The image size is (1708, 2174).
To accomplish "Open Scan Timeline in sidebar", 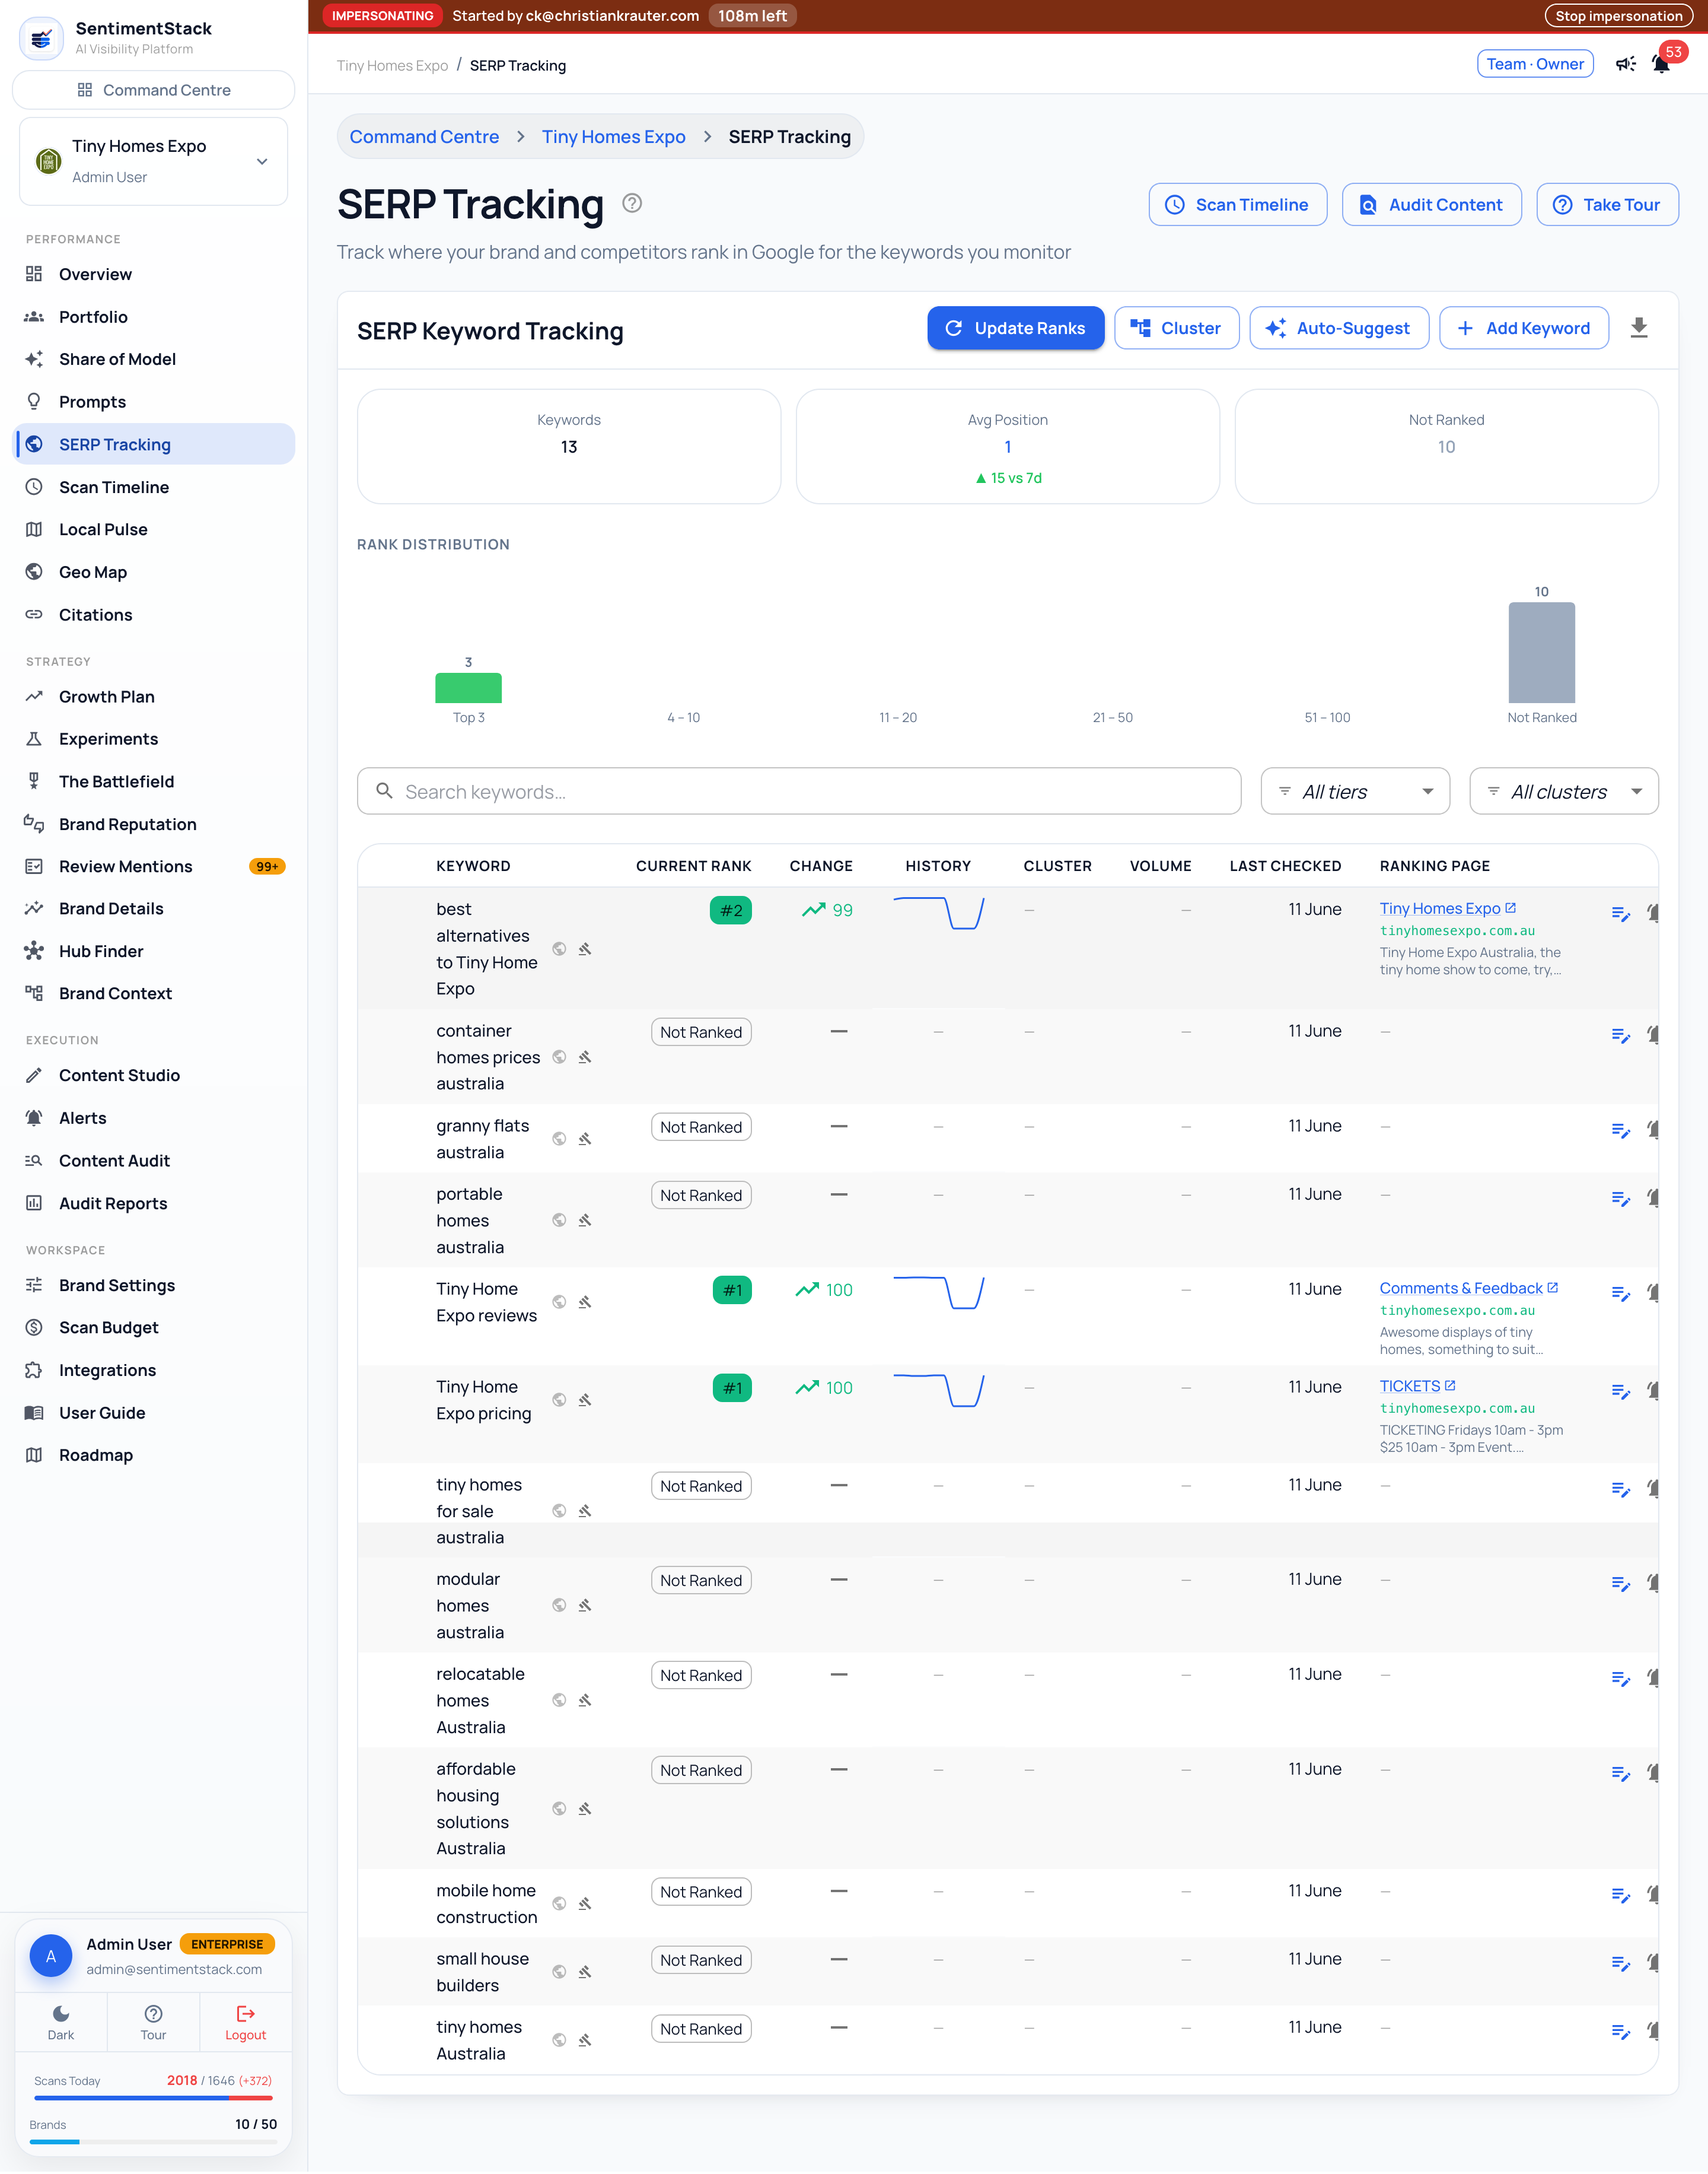I will click(x=153, y=487).
